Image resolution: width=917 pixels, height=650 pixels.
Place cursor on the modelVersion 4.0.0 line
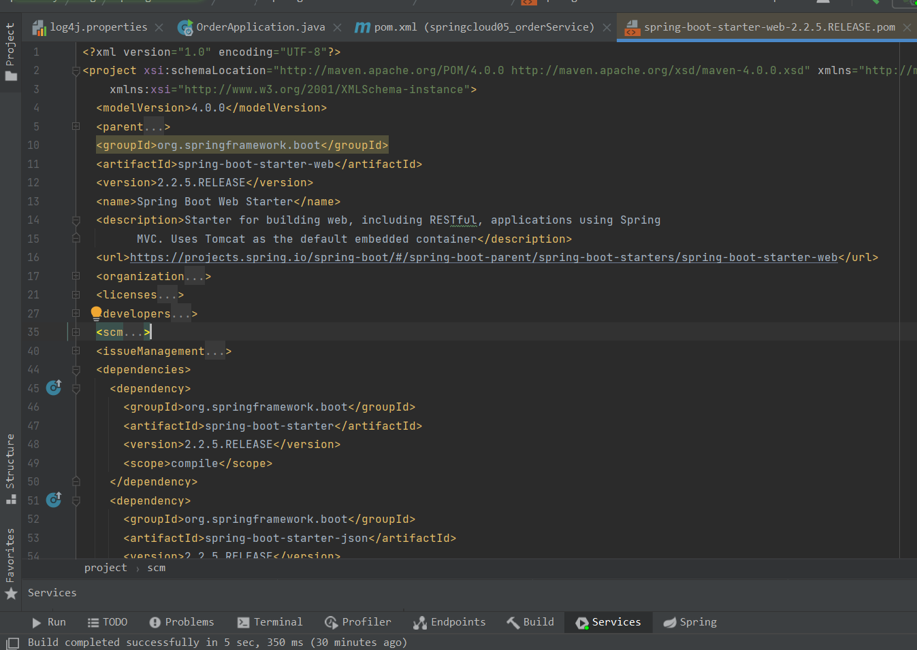(x=211, y=108)
